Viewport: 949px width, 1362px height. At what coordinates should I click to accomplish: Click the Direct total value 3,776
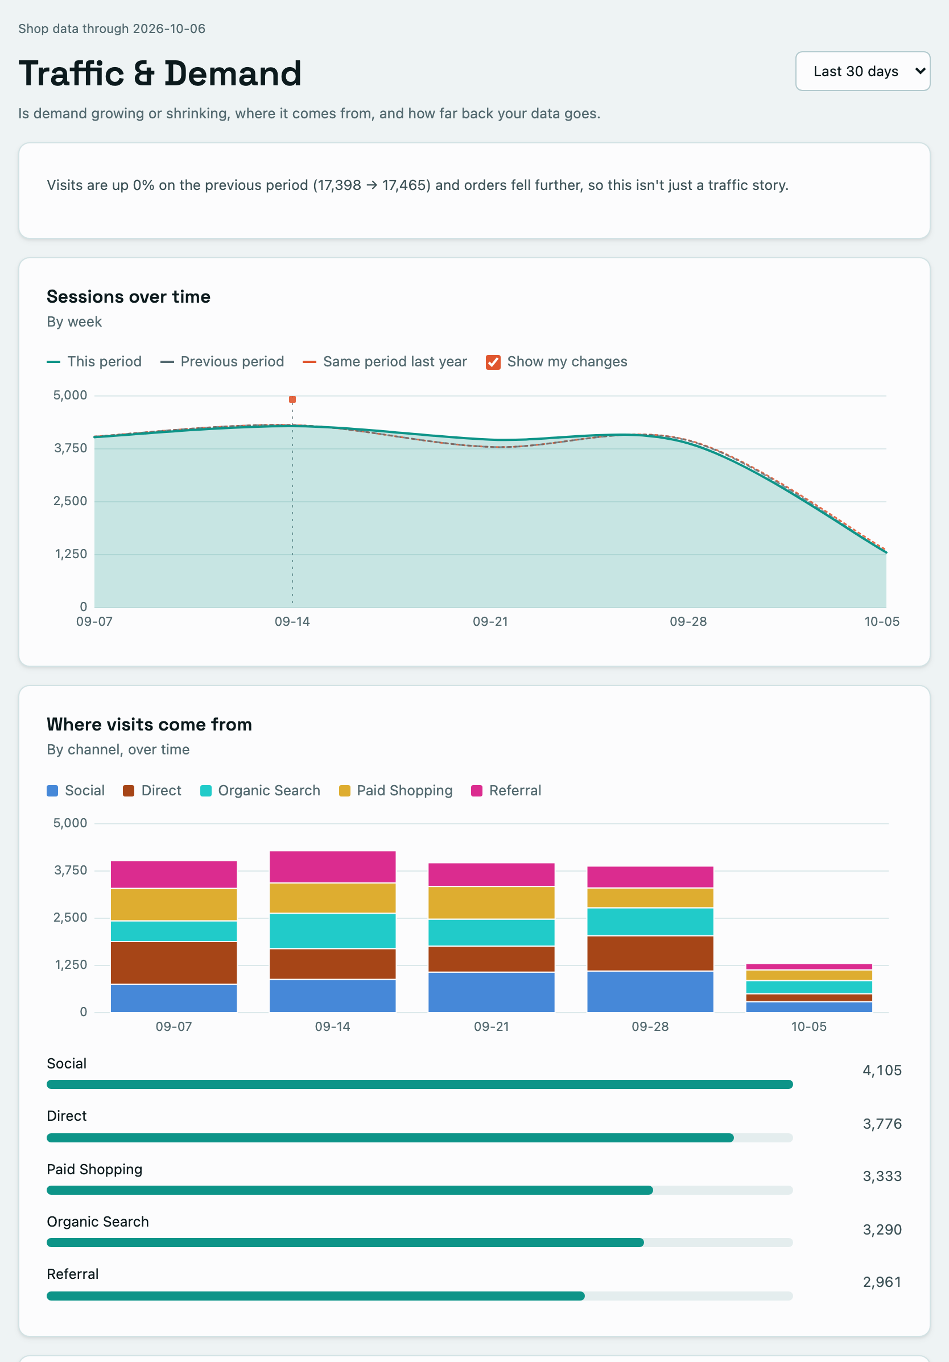pos(882,1124)
